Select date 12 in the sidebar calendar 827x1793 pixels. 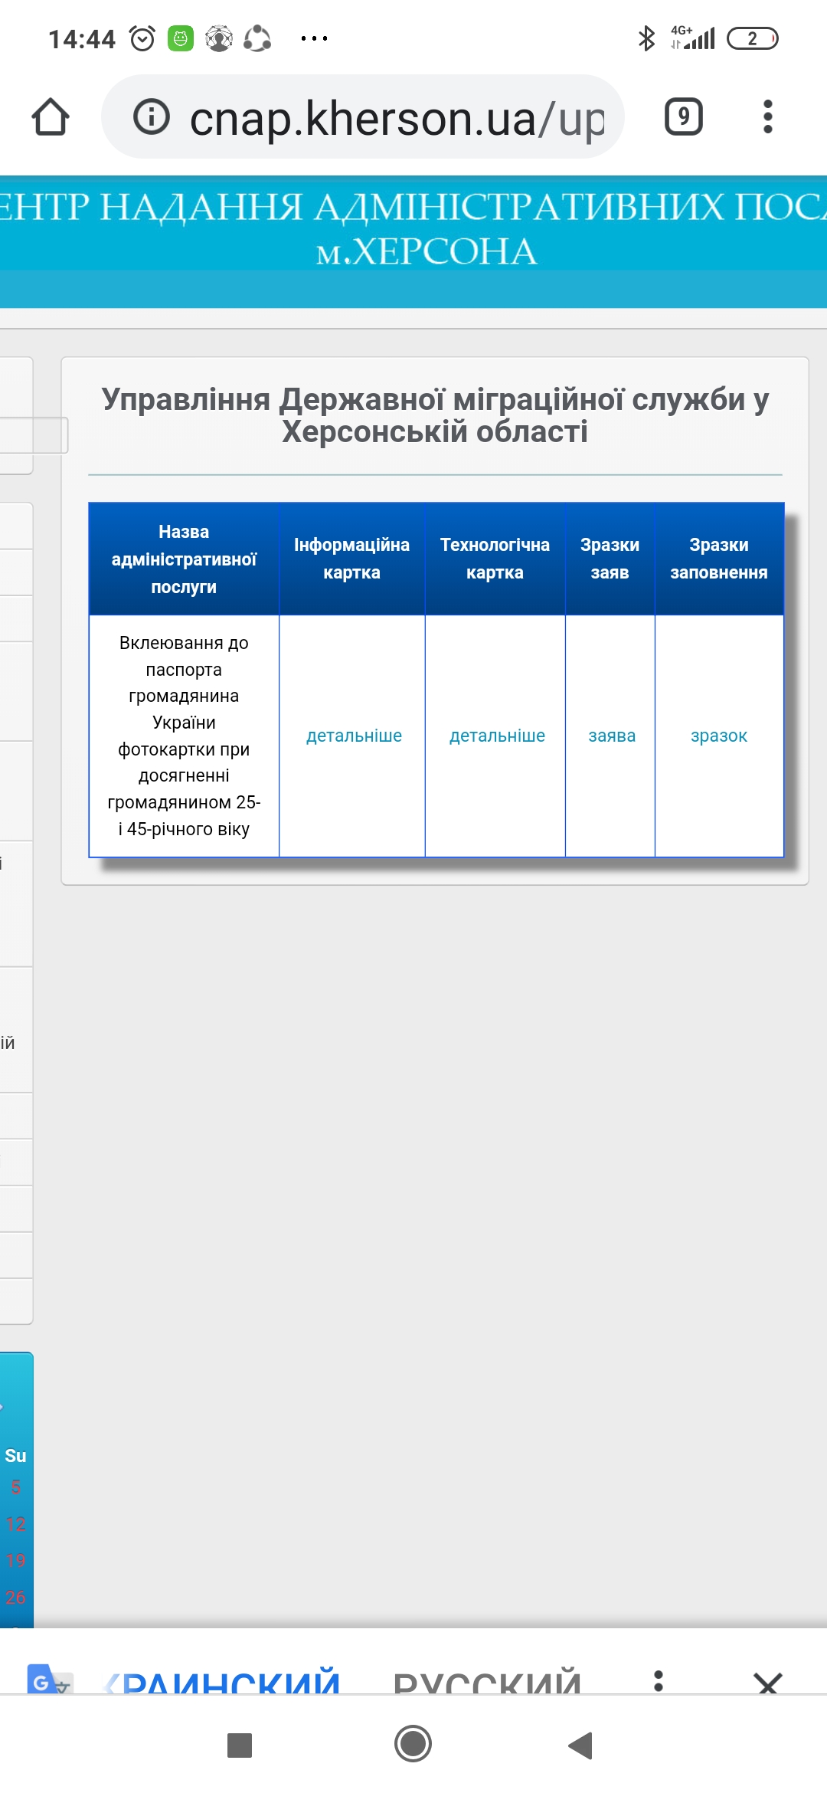[15, 1524]
